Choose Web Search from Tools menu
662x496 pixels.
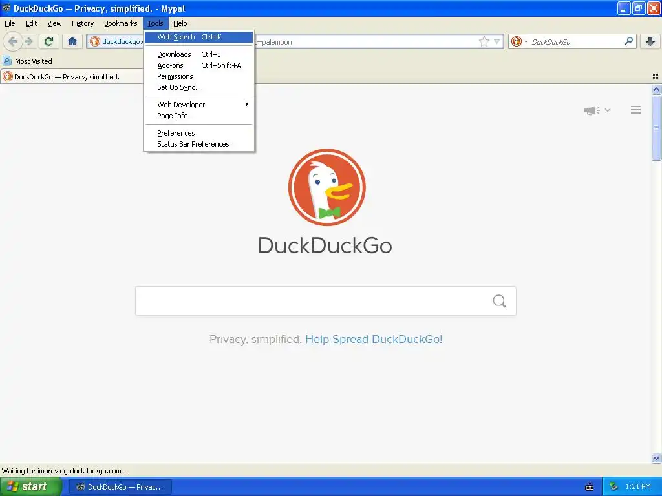[x=199, y=37]
